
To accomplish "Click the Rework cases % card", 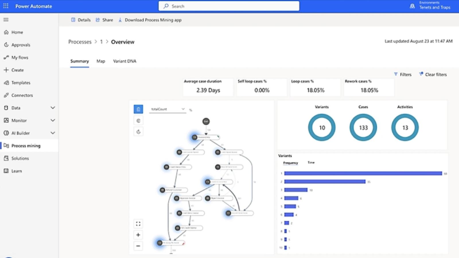I will tap(369, 87).
